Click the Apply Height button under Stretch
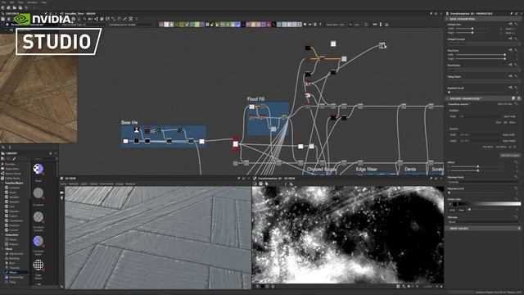524x295 pixels. click(x=509, y=141)
